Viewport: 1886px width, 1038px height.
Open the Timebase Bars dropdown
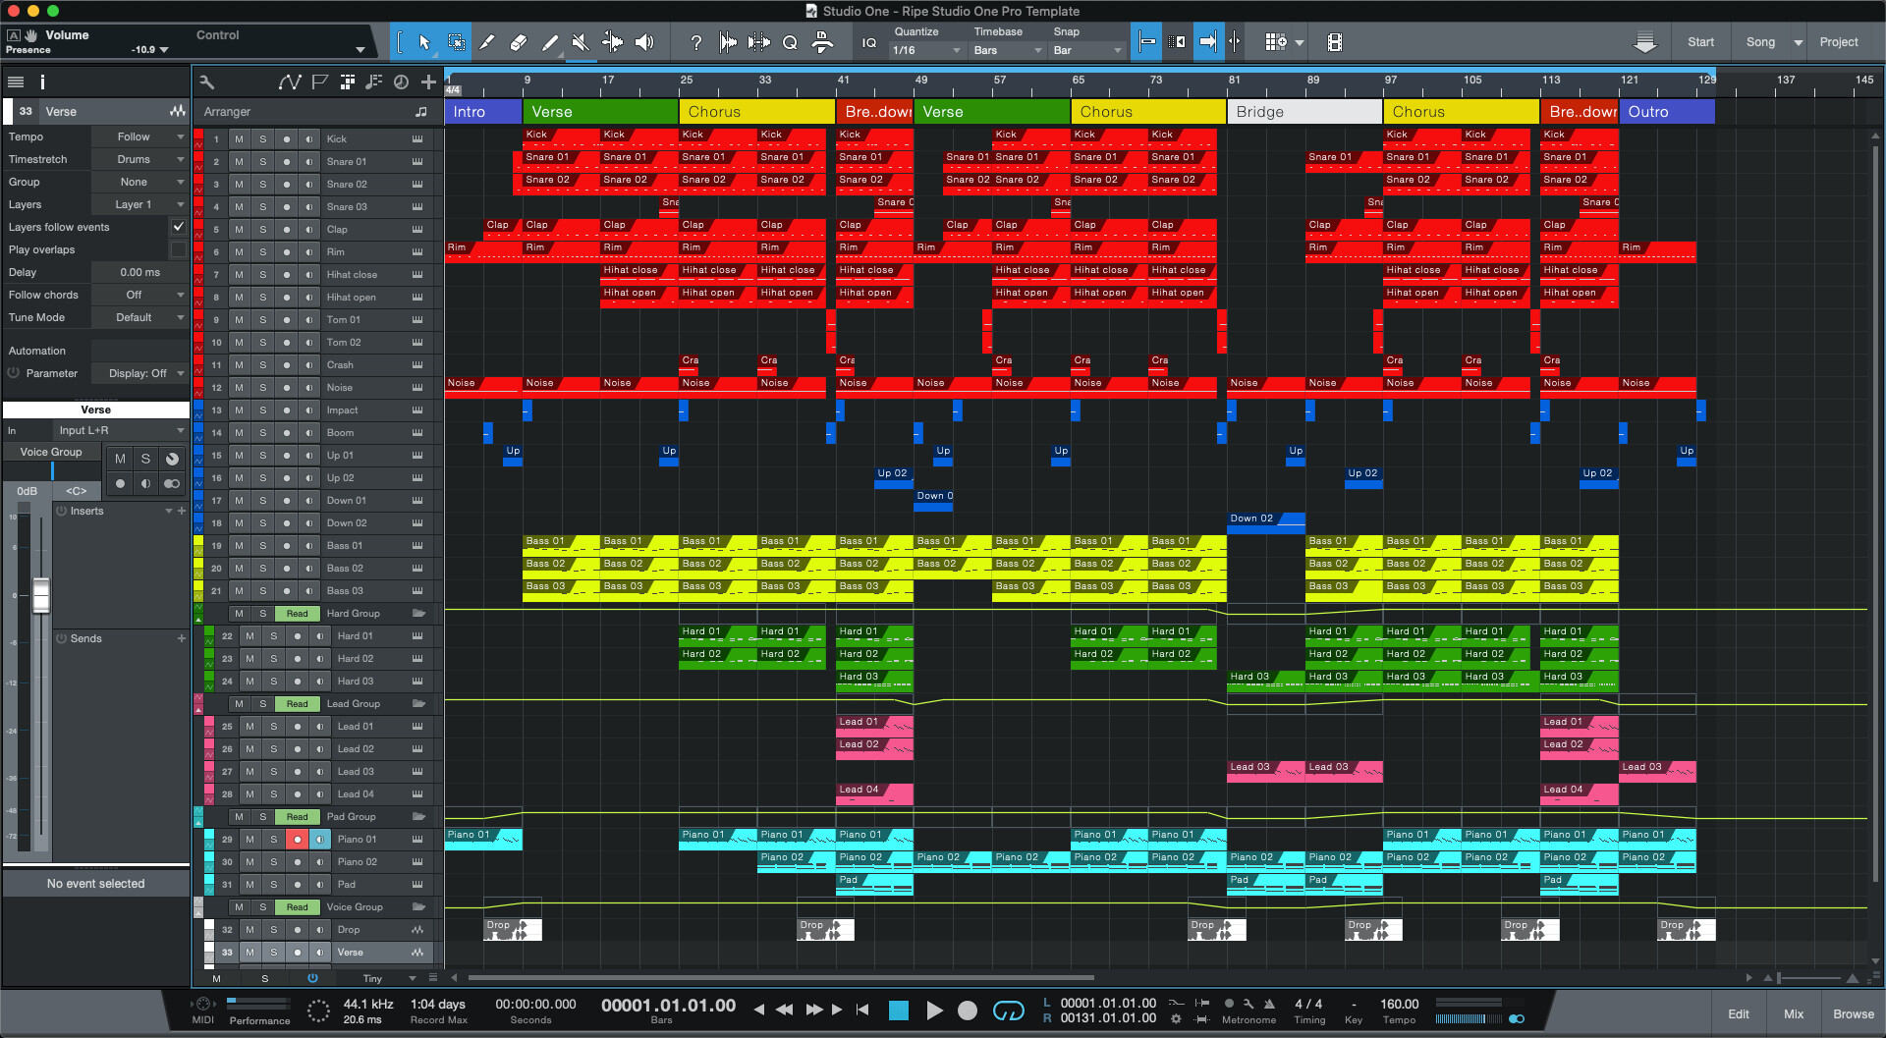pos(1008,50)
